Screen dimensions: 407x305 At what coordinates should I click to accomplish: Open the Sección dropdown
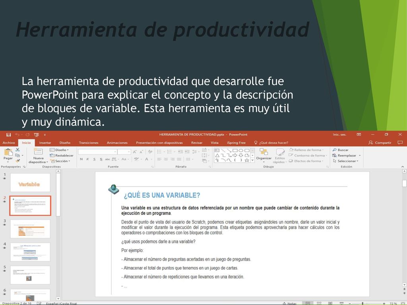(x=60, y=161)
